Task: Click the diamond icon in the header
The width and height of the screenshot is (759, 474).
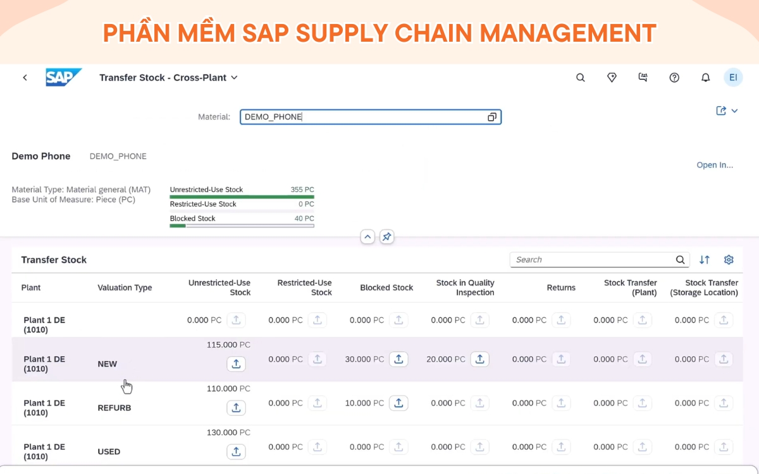Action: pos(612,78)
